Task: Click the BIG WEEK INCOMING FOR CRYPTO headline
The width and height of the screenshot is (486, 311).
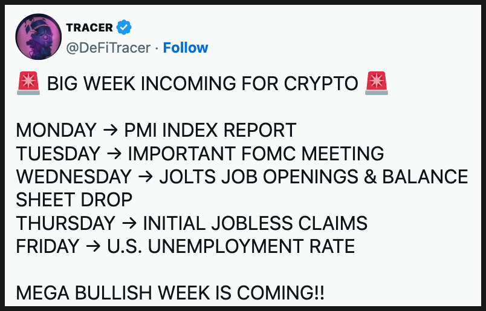Action: coord(202,83)
